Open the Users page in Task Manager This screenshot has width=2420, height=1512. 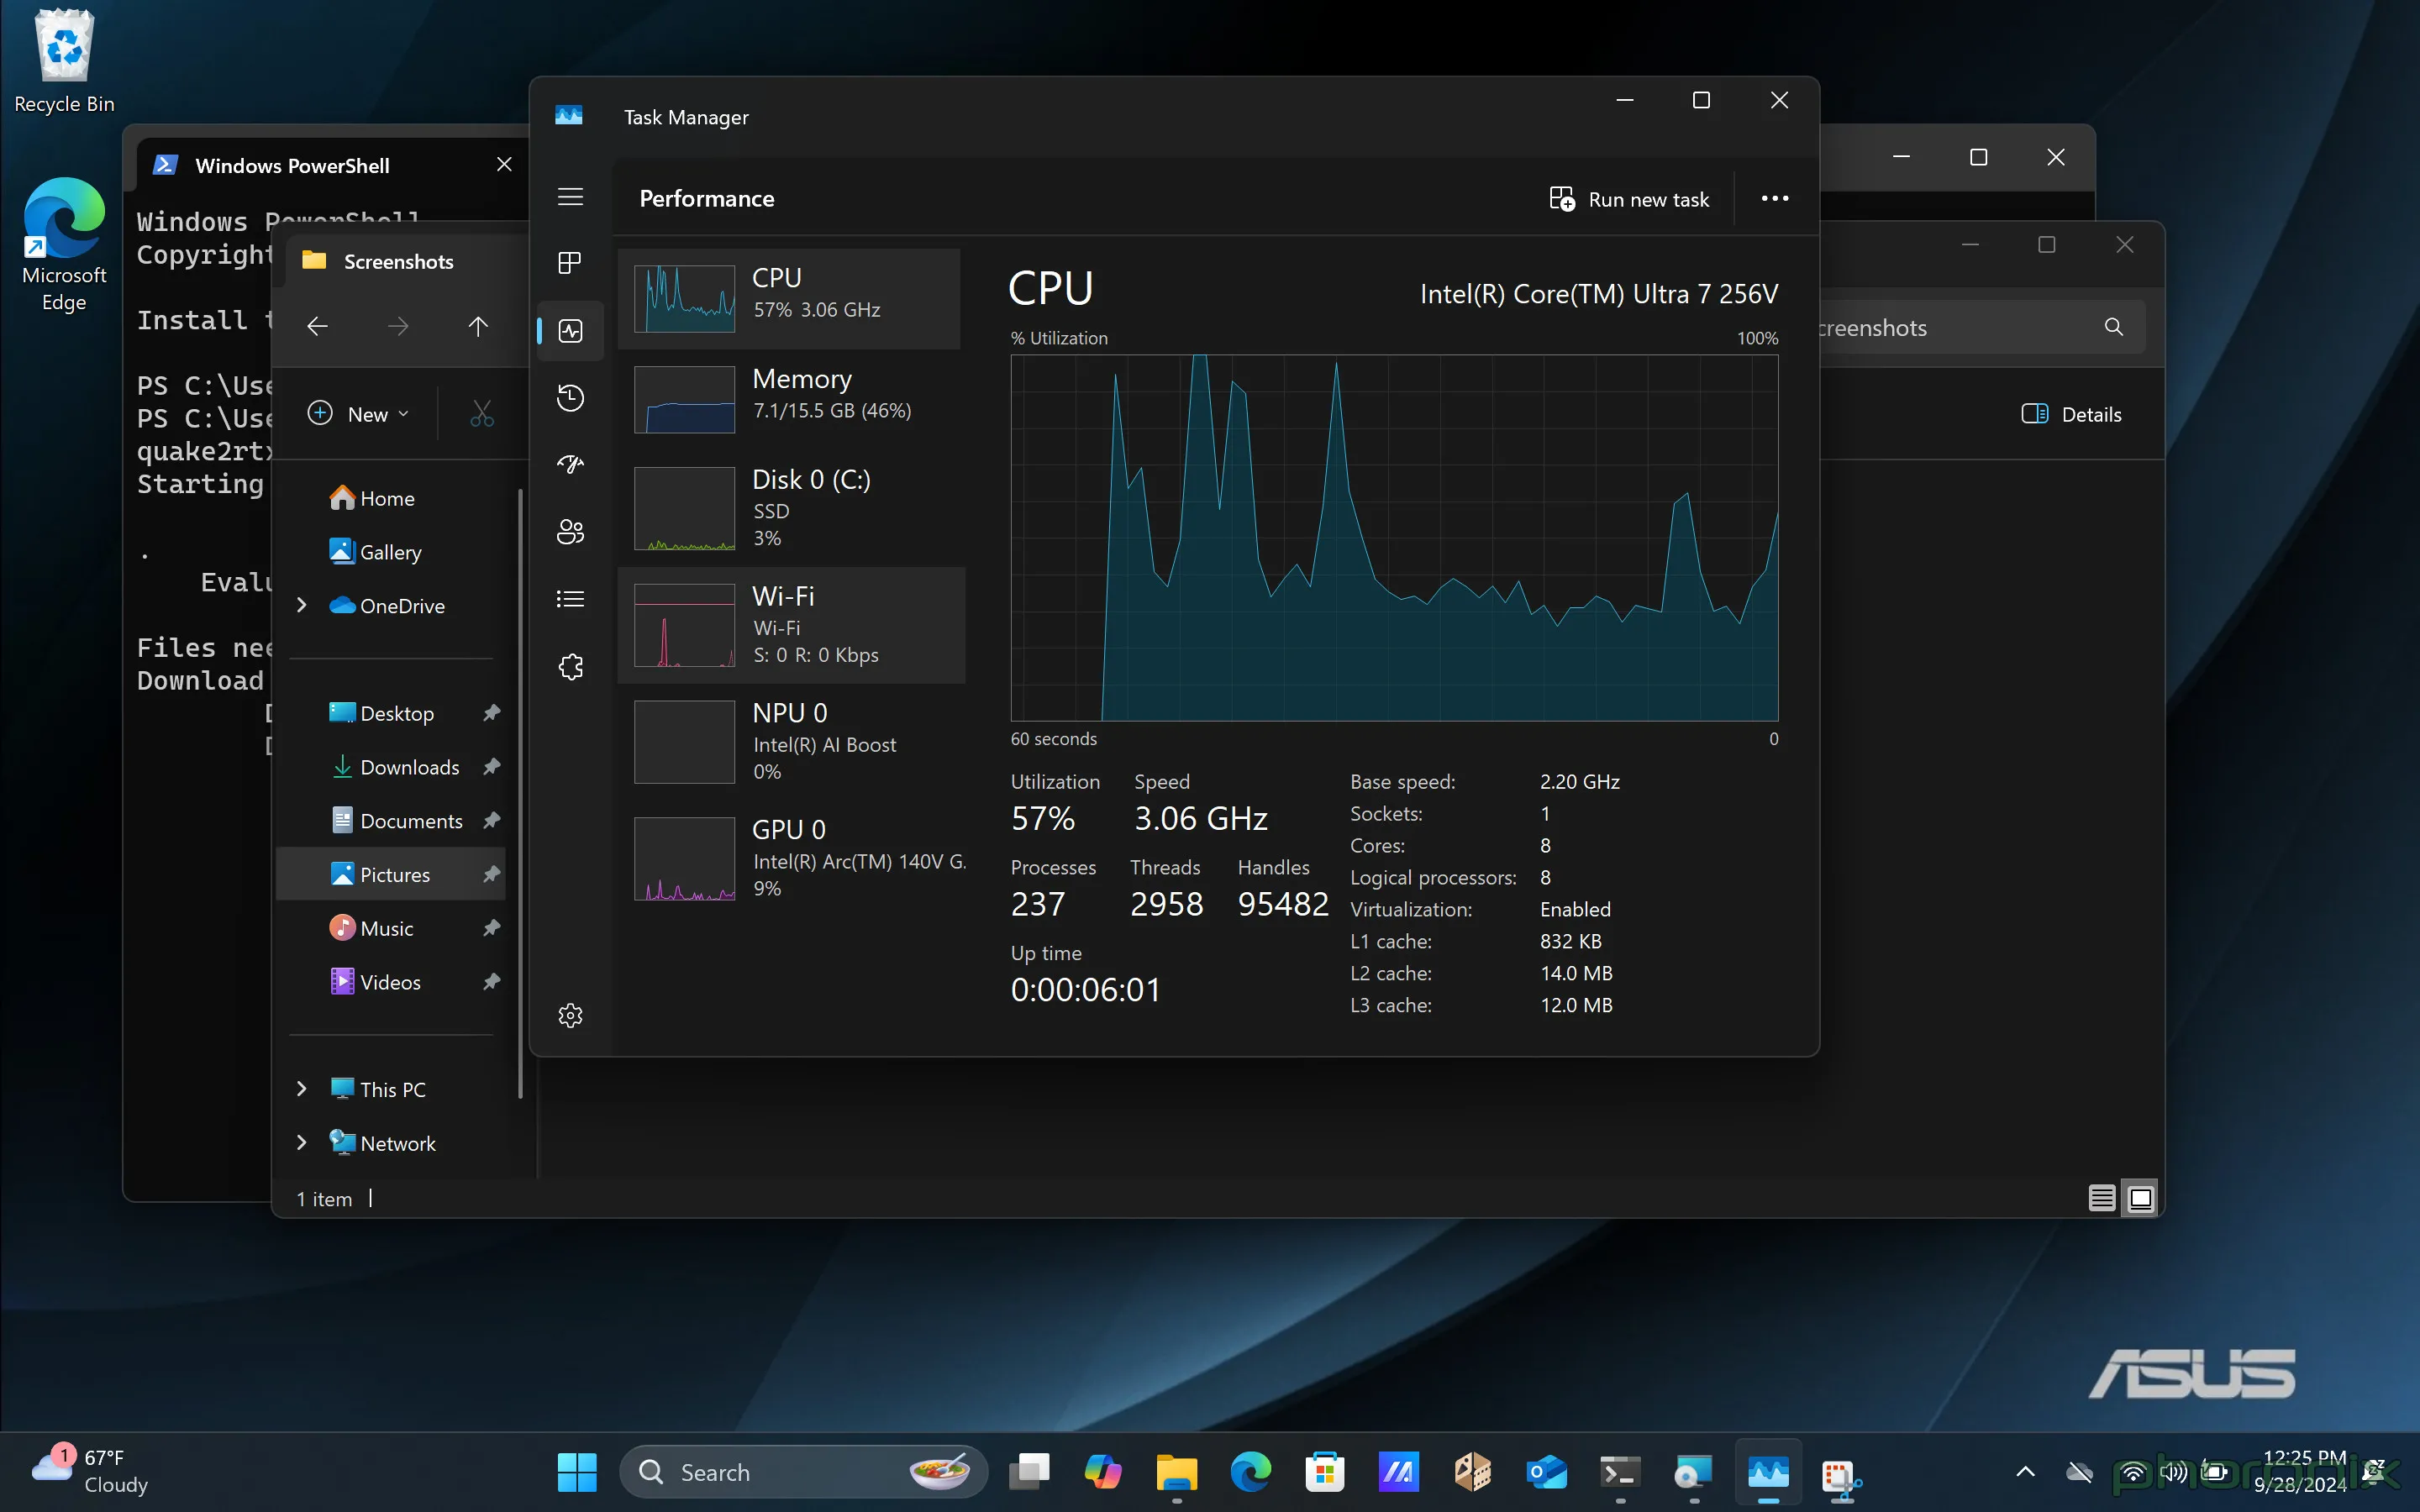coord(570,531)
